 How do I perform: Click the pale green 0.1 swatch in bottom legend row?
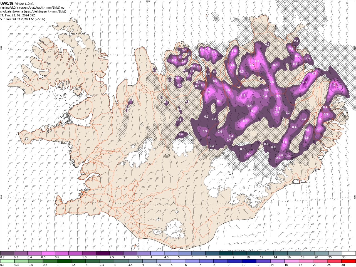7,261
